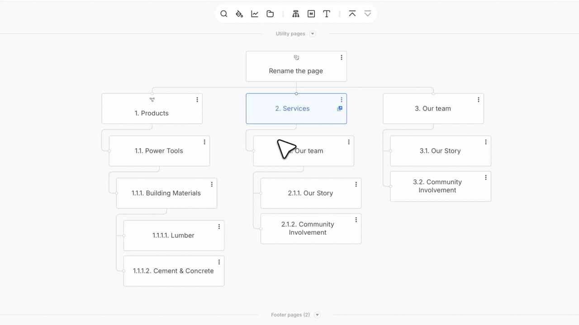Viewport: 579px width, 325px height.
Task: Click the line chart analytics icon
Action: (255, 14)
